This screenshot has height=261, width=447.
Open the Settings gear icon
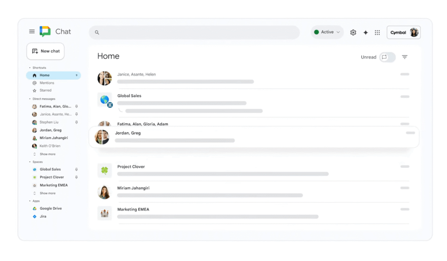[x=353, y=32]
